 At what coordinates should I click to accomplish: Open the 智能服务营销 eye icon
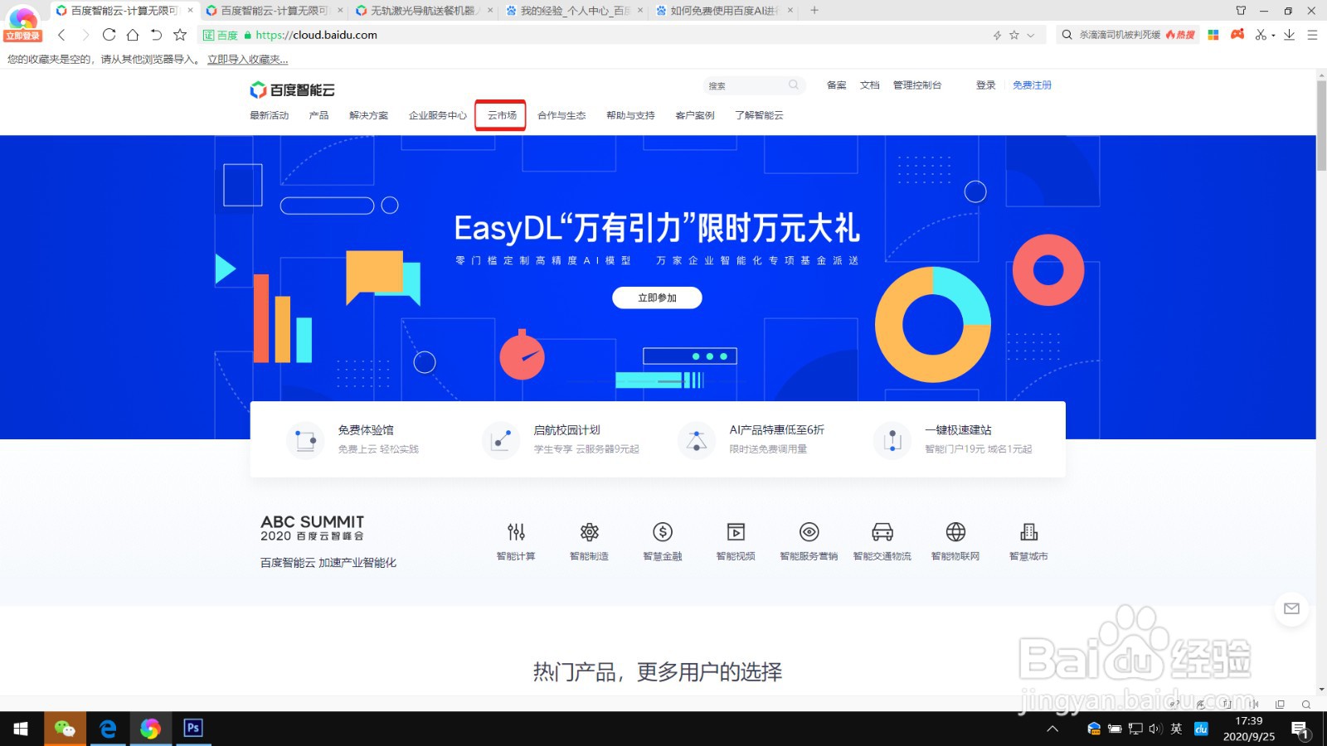click(x=809, y=531)
